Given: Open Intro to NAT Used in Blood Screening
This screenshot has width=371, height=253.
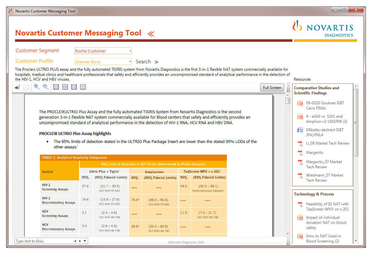Looking at the screenshot, I should 323,239.
